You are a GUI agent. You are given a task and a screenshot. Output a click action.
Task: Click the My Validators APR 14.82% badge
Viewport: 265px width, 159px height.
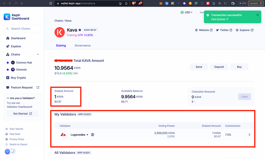[x=85, y=114]
